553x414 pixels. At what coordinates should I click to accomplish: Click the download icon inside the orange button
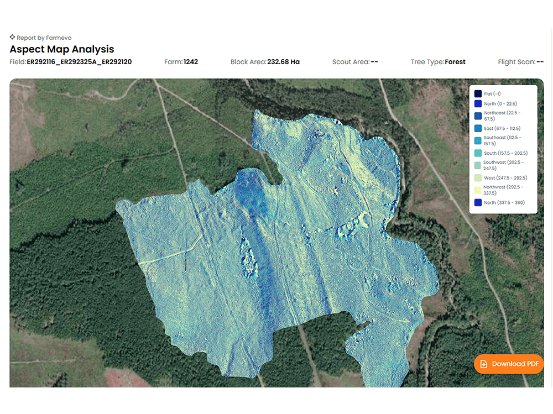pos(484,364)
